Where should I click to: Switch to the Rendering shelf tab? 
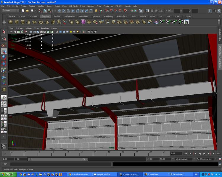pos(108,17)
